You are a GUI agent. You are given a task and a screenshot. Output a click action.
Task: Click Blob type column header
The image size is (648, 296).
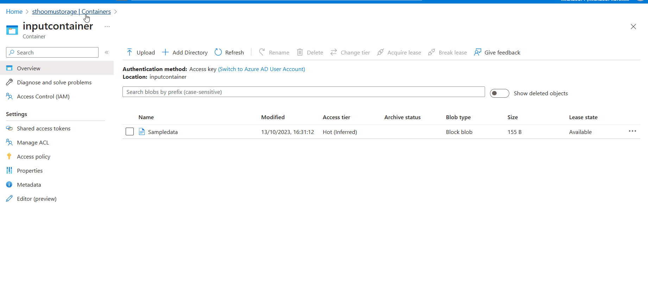click(458, 117)
